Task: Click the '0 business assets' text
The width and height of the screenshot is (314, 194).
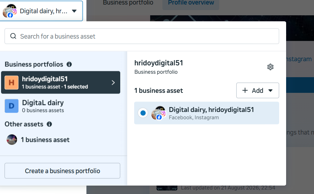Action: click(43, 110)
